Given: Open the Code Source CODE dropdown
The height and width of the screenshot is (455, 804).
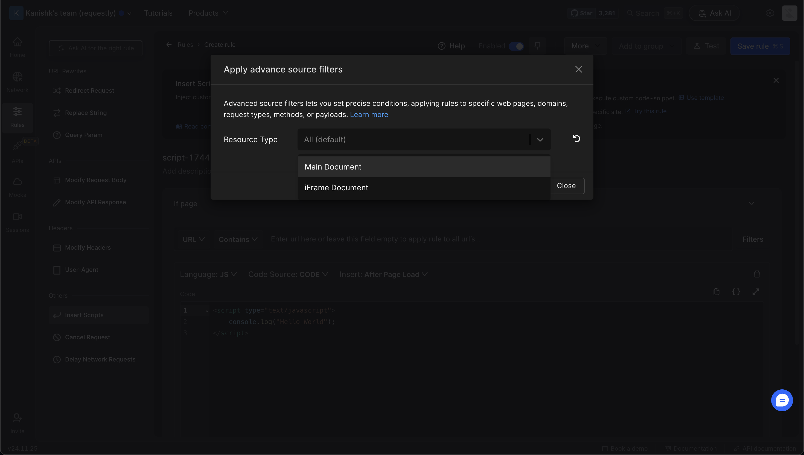Looking at the screenshot, I should pyautogui.click(x=288, y=274).
